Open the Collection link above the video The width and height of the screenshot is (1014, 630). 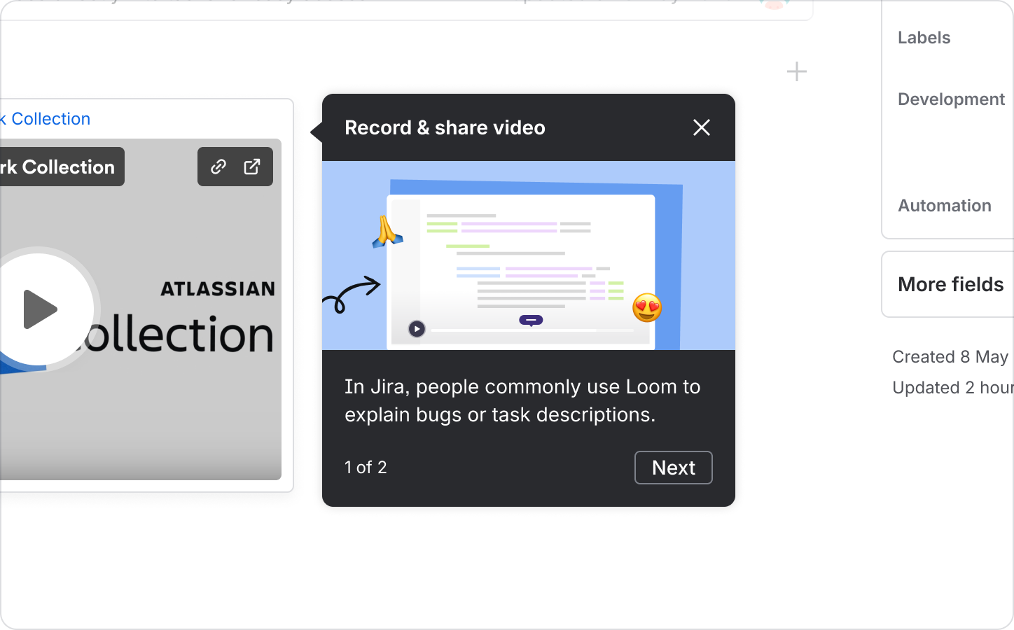(x=46, y=119)
